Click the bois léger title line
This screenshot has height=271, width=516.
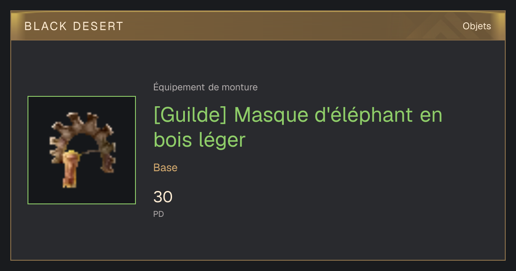pos(199,140)
